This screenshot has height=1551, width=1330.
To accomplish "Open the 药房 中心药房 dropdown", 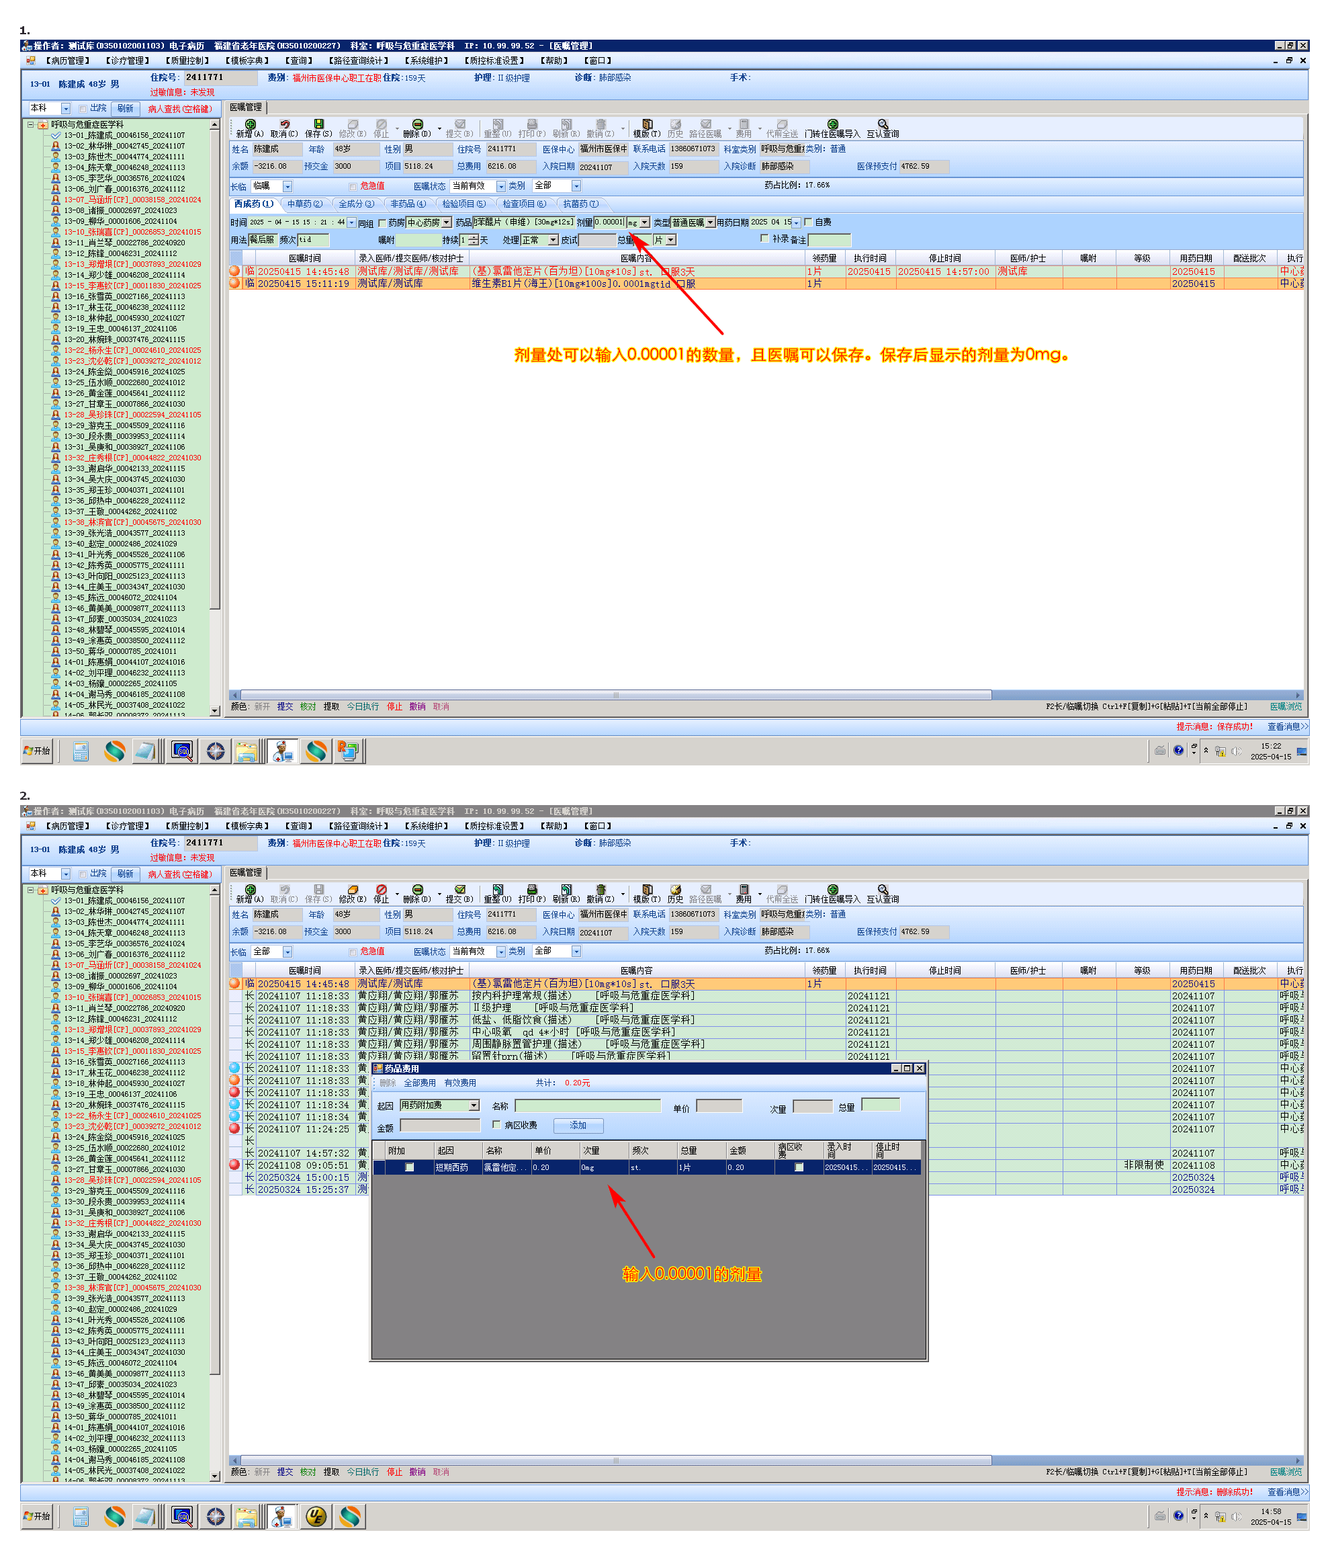I will pyautogui.click(x=447, y=222).
